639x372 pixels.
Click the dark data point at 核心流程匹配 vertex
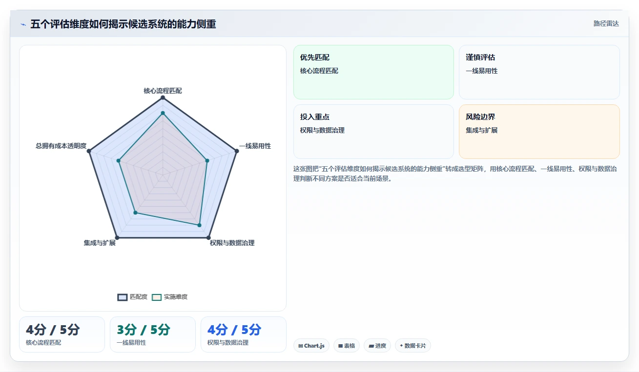[x=163, y=98]
